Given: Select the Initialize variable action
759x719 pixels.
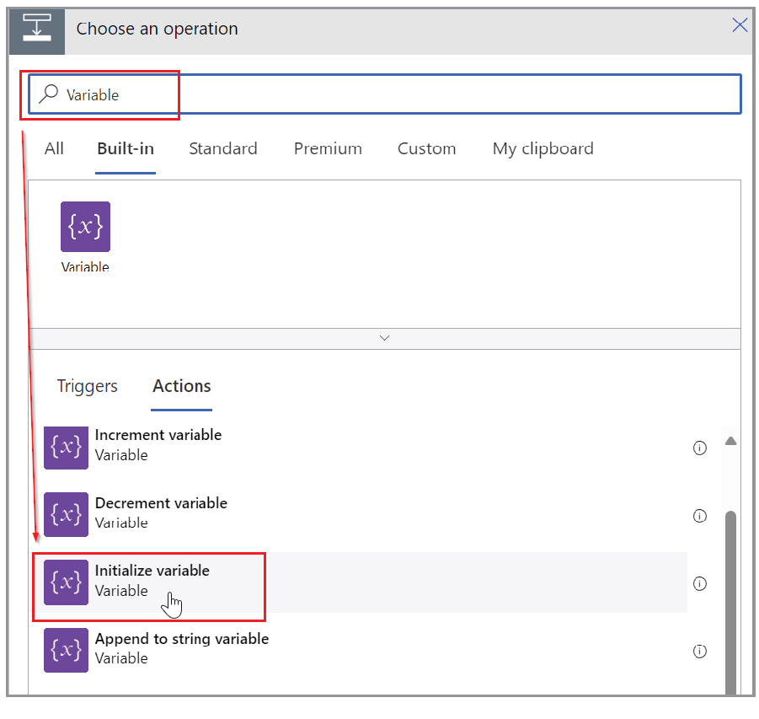Looking at the screenshot, I should click(152, 571).
